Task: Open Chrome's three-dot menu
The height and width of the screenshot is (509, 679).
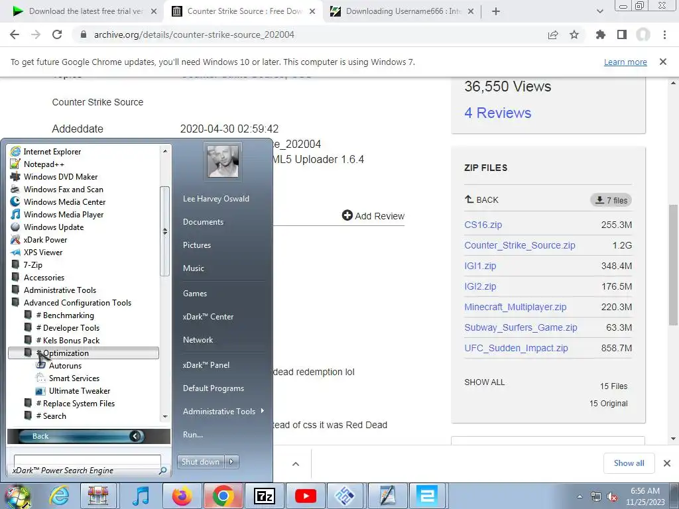Action: (x=664, y=34)
